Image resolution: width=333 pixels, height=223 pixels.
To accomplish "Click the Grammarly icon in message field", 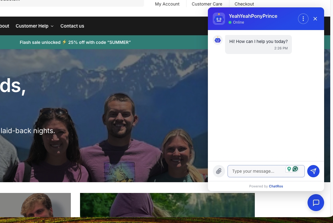I will [295, 169].
